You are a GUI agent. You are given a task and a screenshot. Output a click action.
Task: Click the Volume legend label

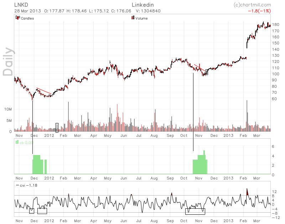coord(141,18)
